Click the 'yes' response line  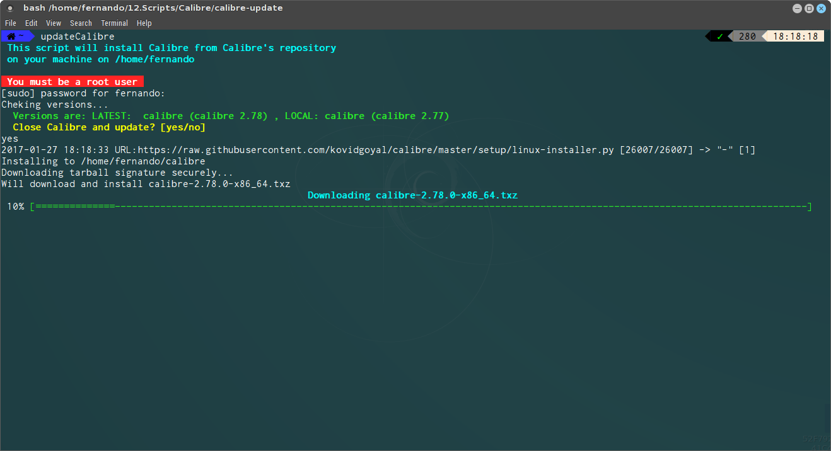pos(10,139)
